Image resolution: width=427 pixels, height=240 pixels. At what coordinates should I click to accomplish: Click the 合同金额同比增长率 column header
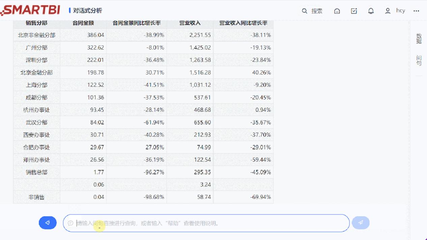click(x=136, y=23)
